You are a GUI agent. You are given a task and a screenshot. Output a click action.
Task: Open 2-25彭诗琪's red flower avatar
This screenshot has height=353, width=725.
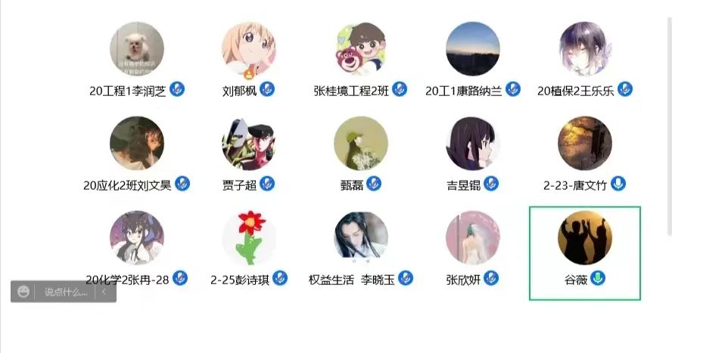(x=249, y=238)
